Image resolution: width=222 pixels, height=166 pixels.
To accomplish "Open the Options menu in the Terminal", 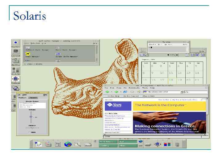I will click(x=168, y=45).
